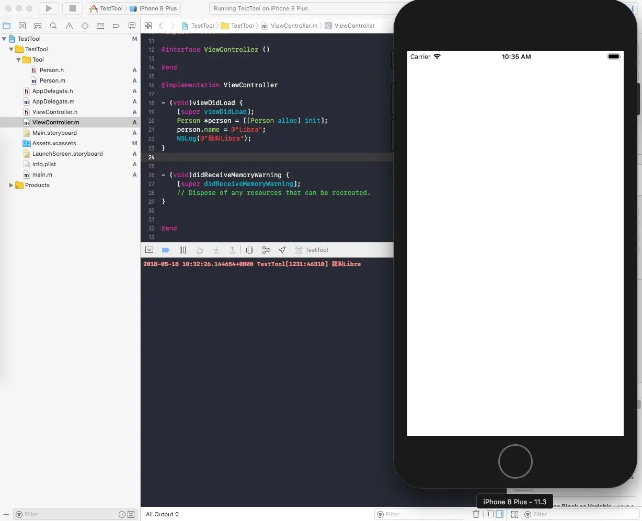Click the navigator Filter field

coord(76,514)
